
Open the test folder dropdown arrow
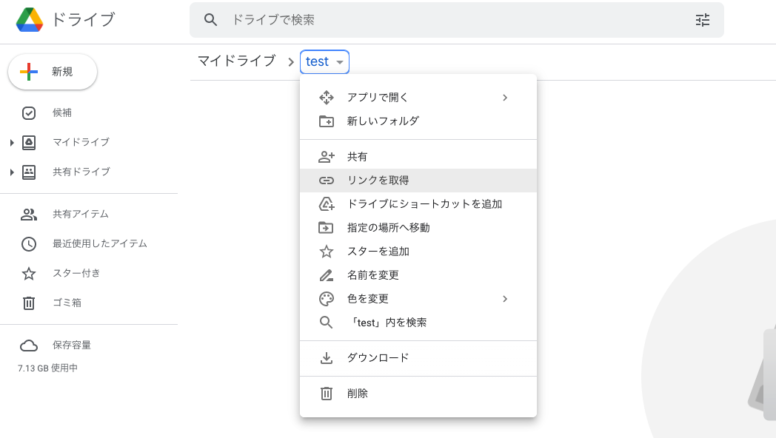(340, 62)
